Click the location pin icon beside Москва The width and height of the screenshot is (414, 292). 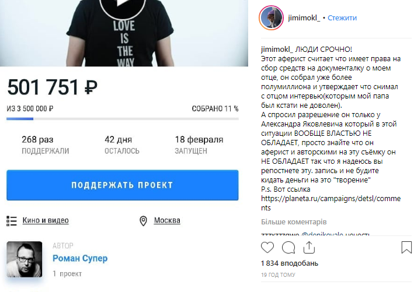143,221
